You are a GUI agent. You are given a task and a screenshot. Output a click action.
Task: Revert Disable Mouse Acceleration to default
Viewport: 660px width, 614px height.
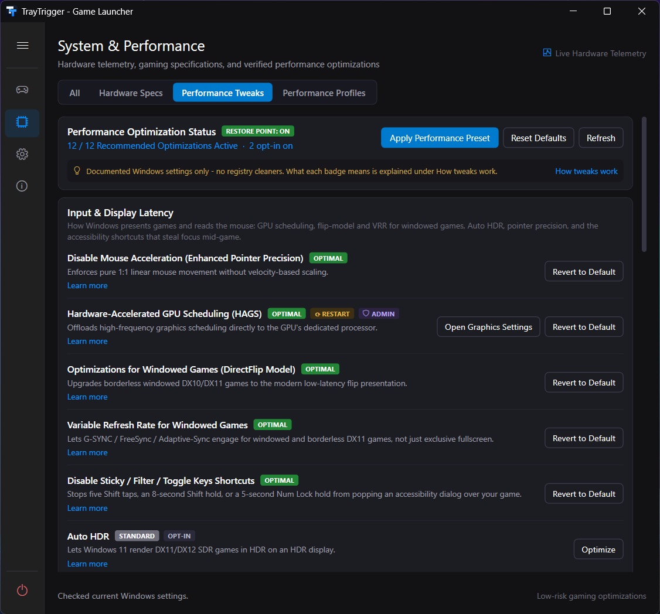click(584, 272)
